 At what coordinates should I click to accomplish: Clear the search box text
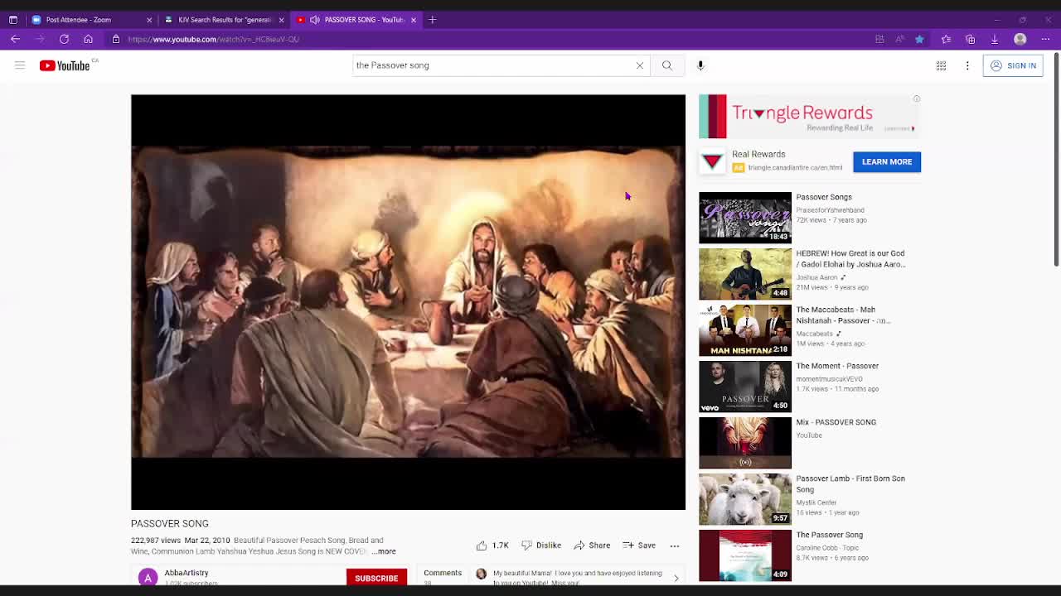click(x=640, y=65)
